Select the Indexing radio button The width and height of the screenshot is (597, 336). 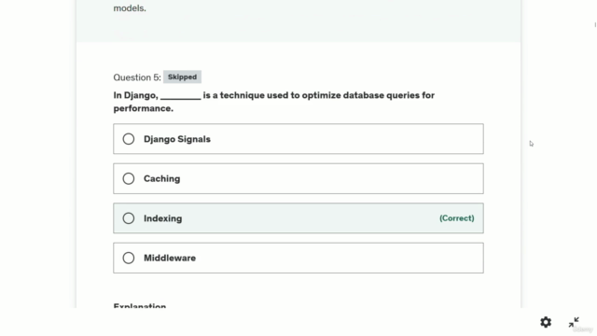[129, 218]
